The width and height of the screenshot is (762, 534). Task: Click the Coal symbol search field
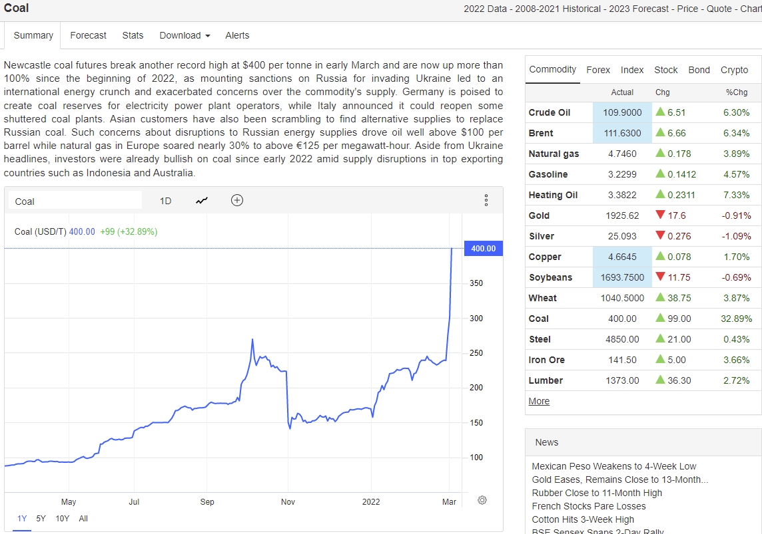point(75,201)
